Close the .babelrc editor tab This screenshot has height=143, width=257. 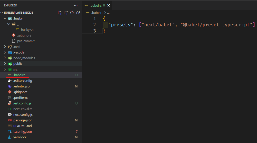tap(109, 5)
